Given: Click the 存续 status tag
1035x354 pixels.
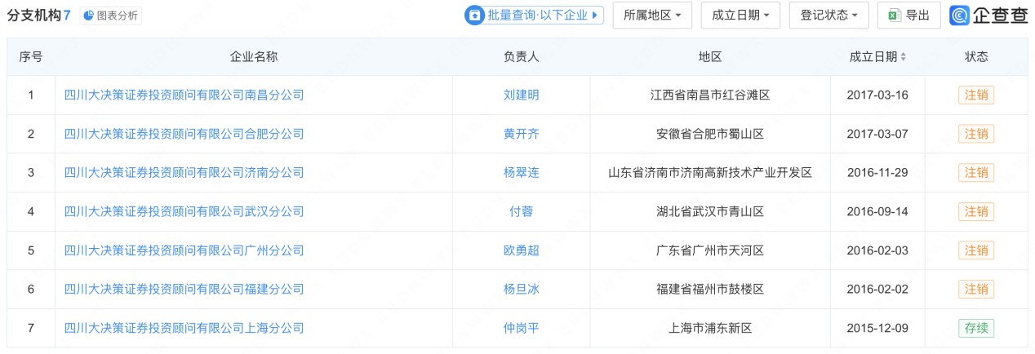Looking at the screenshot, I should [x=976, y=329].
